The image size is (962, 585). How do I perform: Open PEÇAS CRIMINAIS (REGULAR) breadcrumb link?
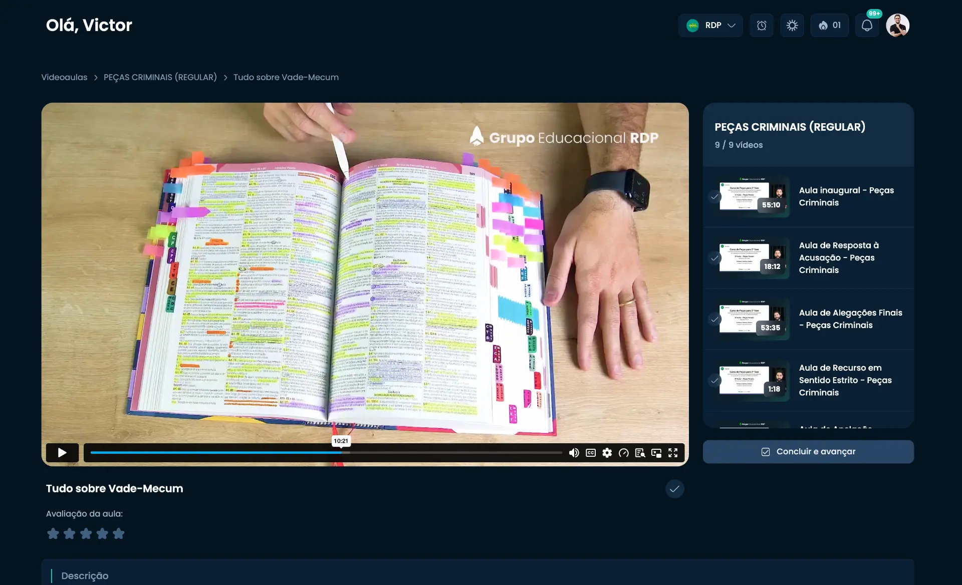[160, 77]
